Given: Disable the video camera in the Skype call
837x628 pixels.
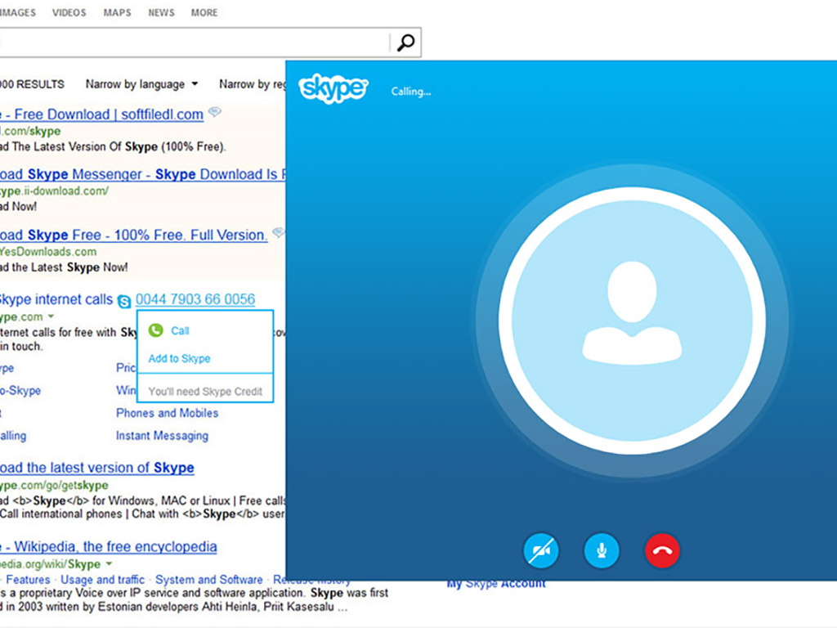Looking at the screenshot, I should (540, 550).
